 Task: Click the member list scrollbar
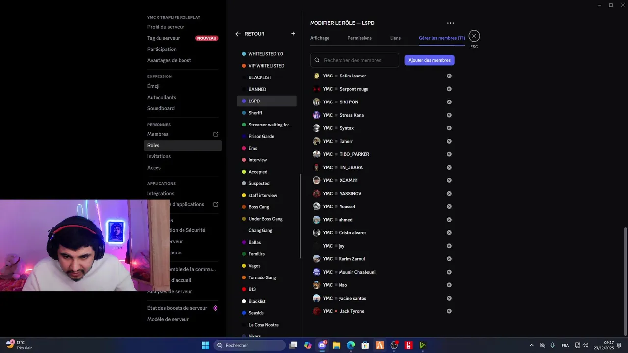tap(625, 281)
